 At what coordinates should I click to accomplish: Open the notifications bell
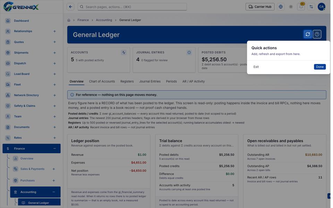tap(301, 7)
